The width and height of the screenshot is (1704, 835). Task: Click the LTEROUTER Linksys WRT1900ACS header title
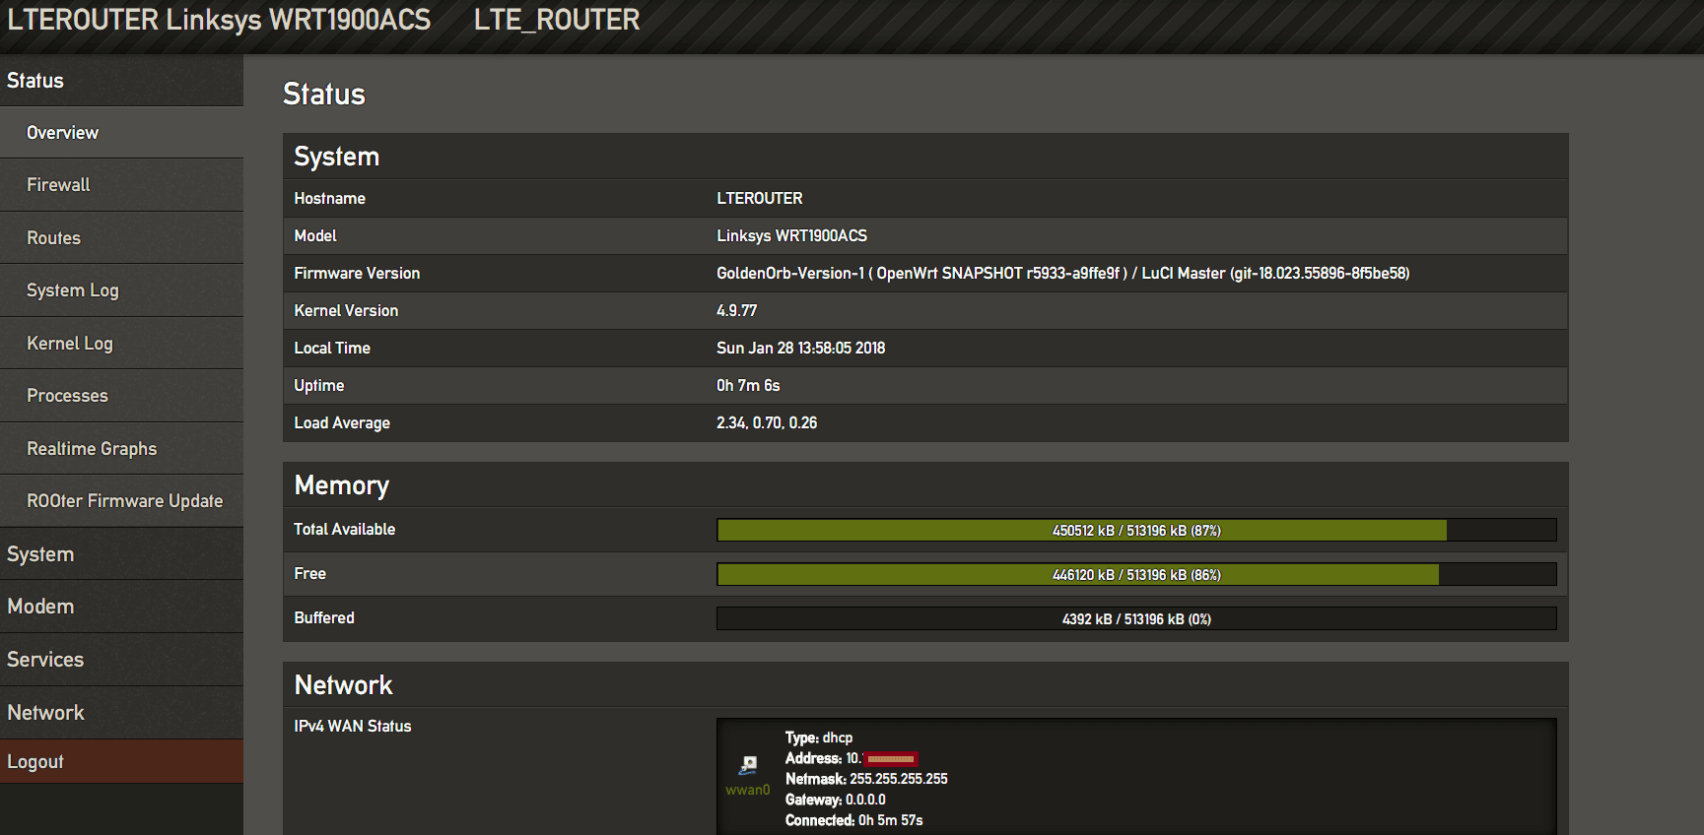pyautogui.click(x=219, y=20)
